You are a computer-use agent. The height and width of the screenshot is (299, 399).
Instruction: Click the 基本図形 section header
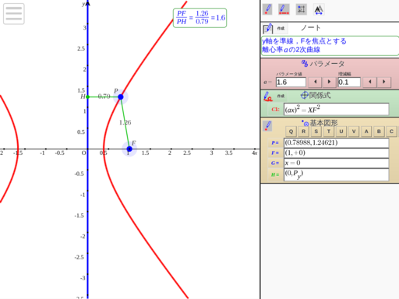[320, 123]
